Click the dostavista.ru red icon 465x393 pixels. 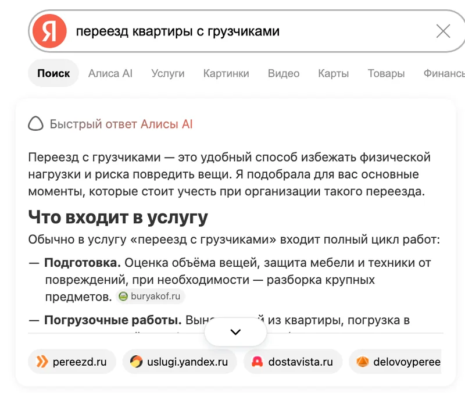(257, 362)
